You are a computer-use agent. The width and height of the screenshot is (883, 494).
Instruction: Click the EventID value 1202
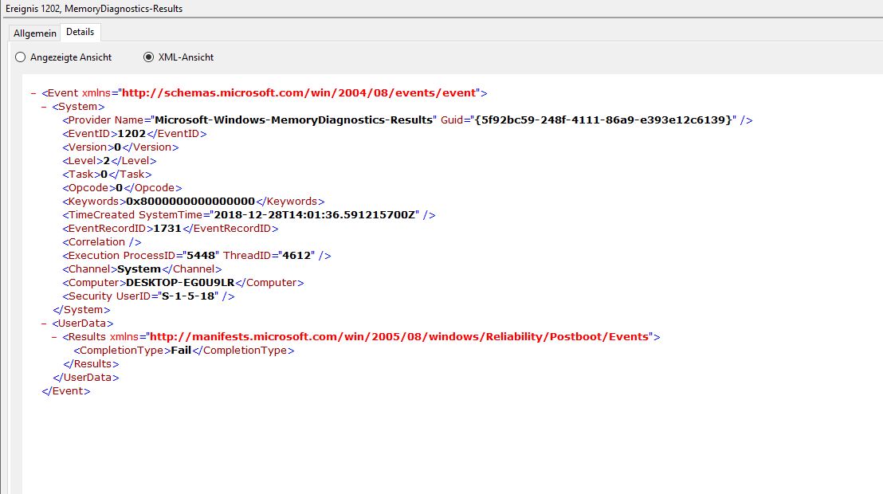pyautogui.click(x=131, y=134)
